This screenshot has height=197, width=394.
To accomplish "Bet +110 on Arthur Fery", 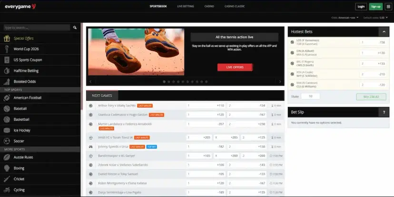I will pos(206,106).
